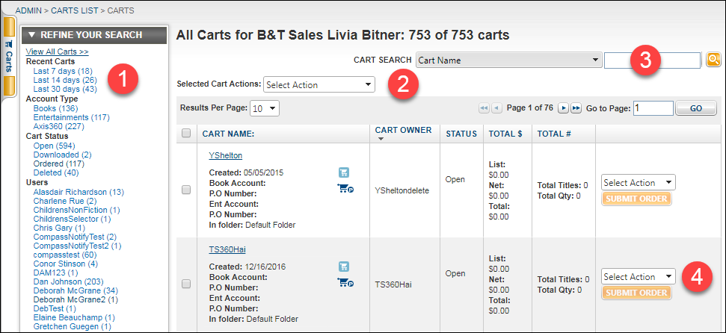
Task: Click the priced cart icon in YShelton row
Action: click(345, 188)
